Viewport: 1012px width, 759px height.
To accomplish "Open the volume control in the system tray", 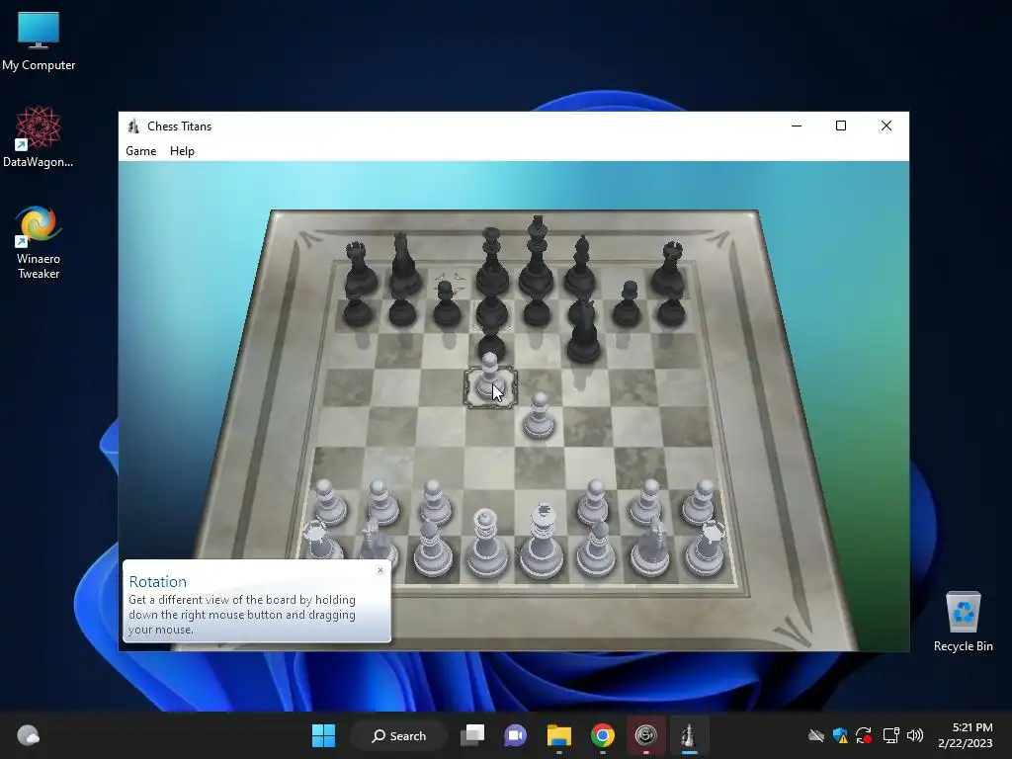I will click(x=914, y=735).
